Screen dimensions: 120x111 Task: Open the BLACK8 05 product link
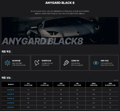[x=11, y=90]
